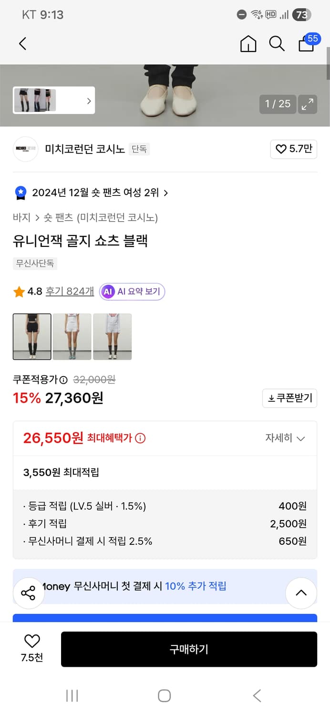Open the 2024년 12월 숏 팬츠 ranking page
Viewport: 330px width, 715px height.
(x=92, y=193)
